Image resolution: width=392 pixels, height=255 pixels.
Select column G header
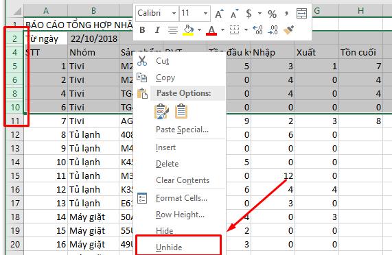316,11
